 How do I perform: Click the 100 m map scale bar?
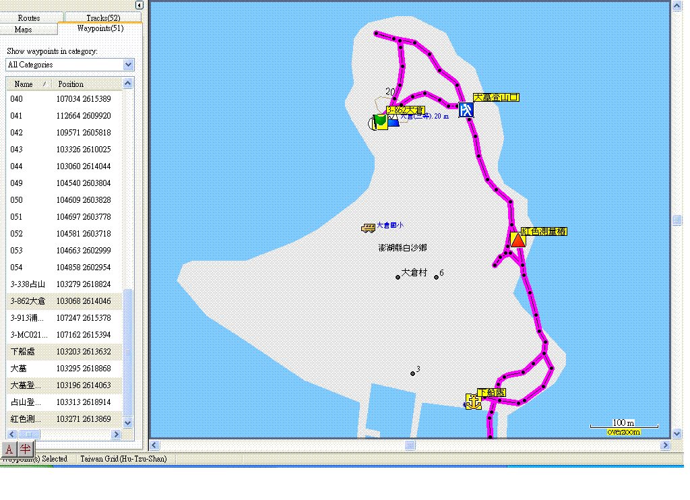coord(624,425)
